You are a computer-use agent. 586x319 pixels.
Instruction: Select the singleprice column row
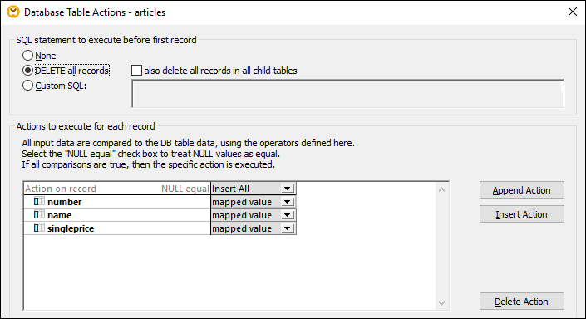[x=117, y=228]
